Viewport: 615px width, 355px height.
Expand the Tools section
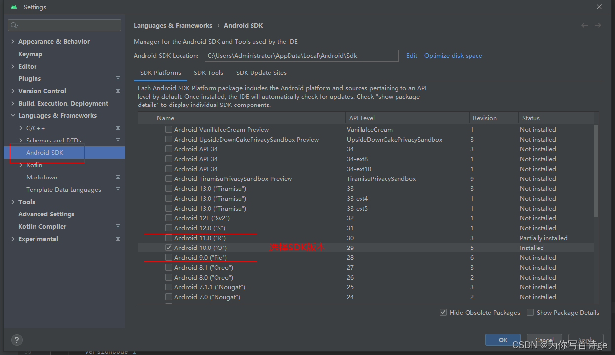click(x=13, y=202)
